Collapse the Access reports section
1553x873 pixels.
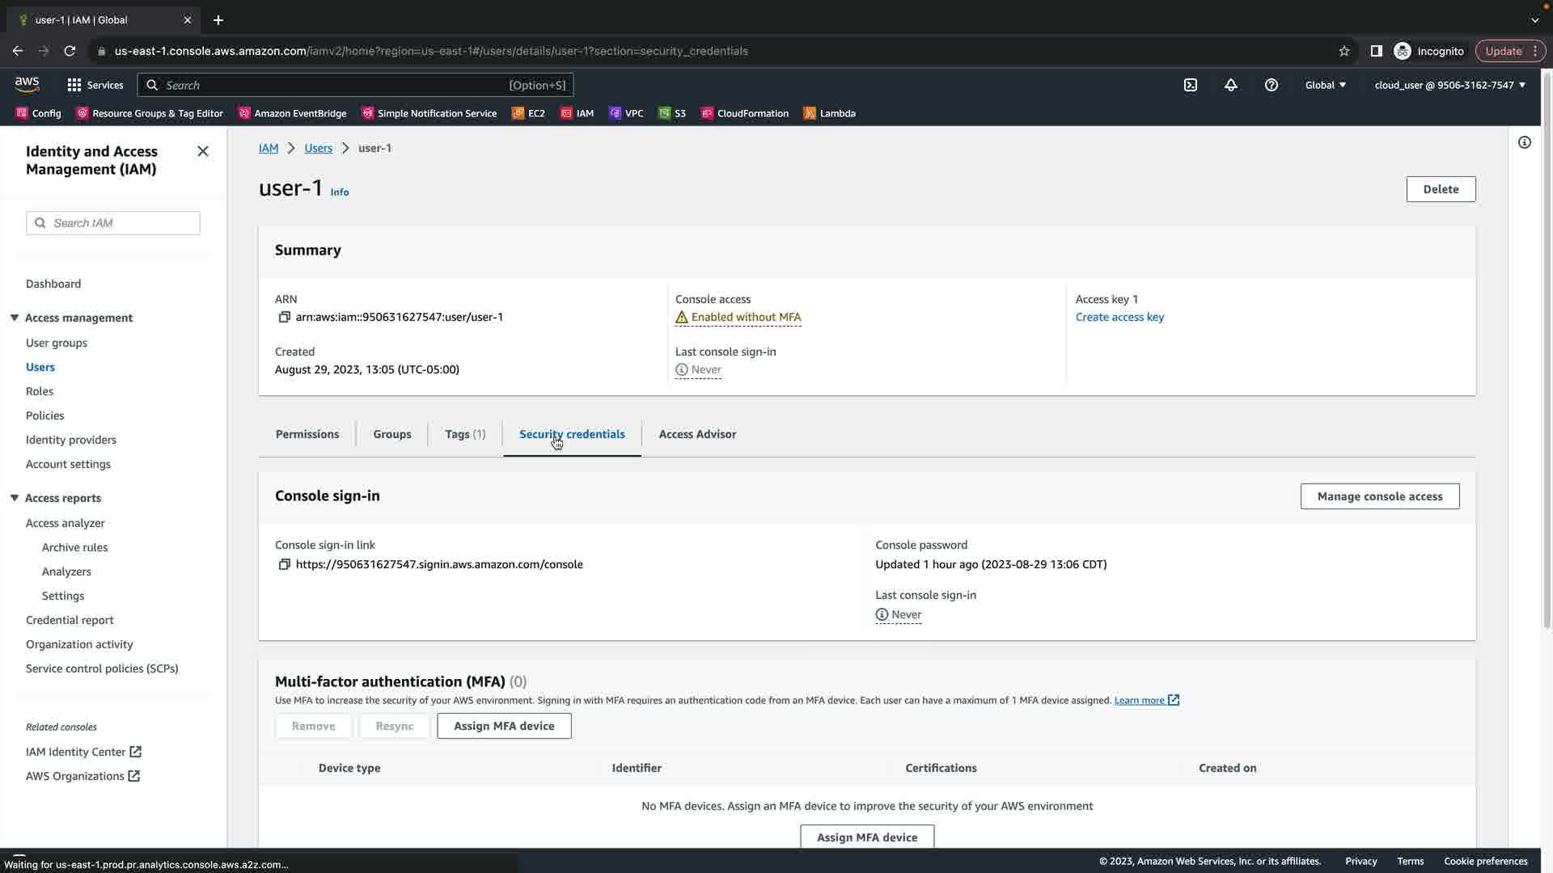point(15,498)
